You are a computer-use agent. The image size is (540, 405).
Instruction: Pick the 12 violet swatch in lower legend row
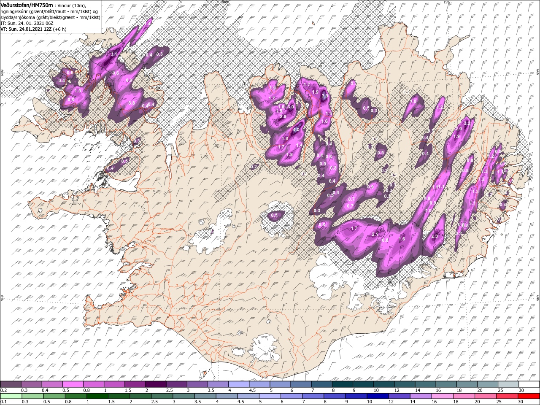[399, 396]
